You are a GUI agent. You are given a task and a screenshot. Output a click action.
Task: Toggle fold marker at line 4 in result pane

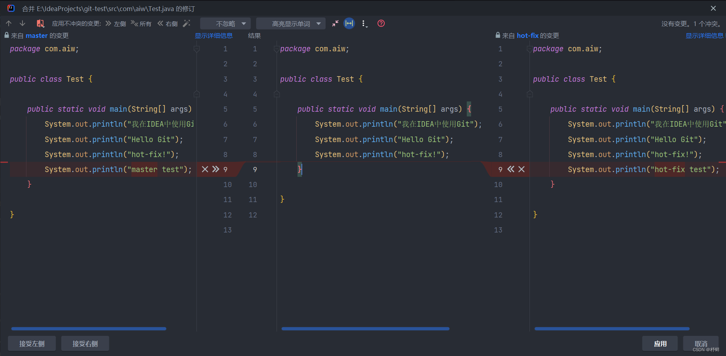coord(277,94)
